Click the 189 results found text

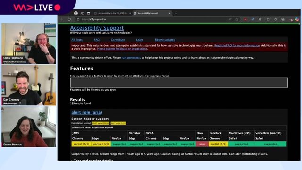pyautogui.click(x=80, y=103)
